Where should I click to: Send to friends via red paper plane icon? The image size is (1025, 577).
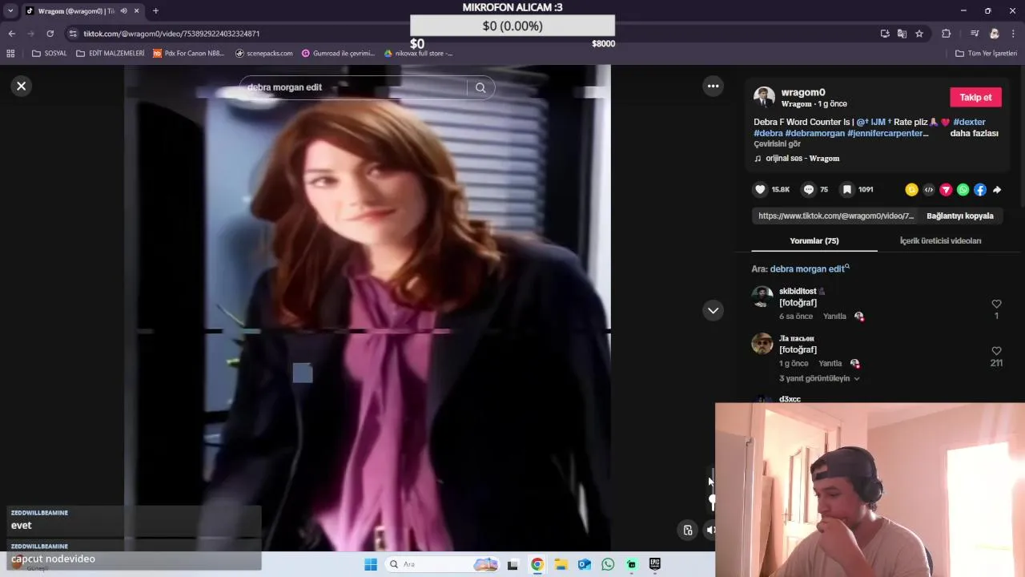[x=946, y=190]
